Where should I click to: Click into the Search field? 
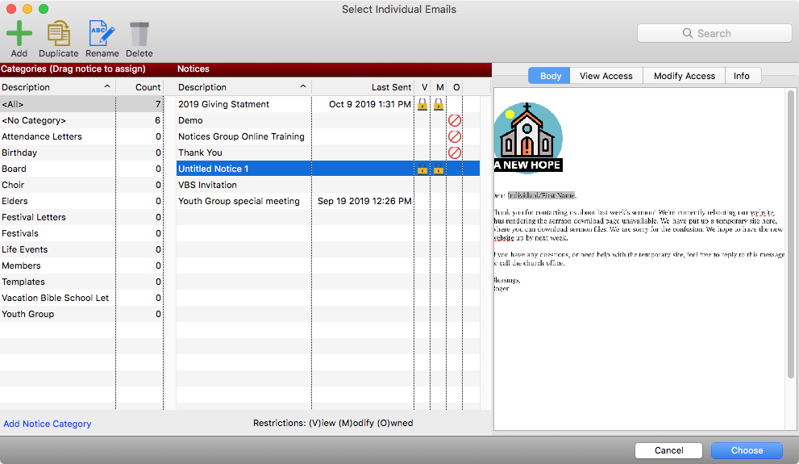(714, 33)
